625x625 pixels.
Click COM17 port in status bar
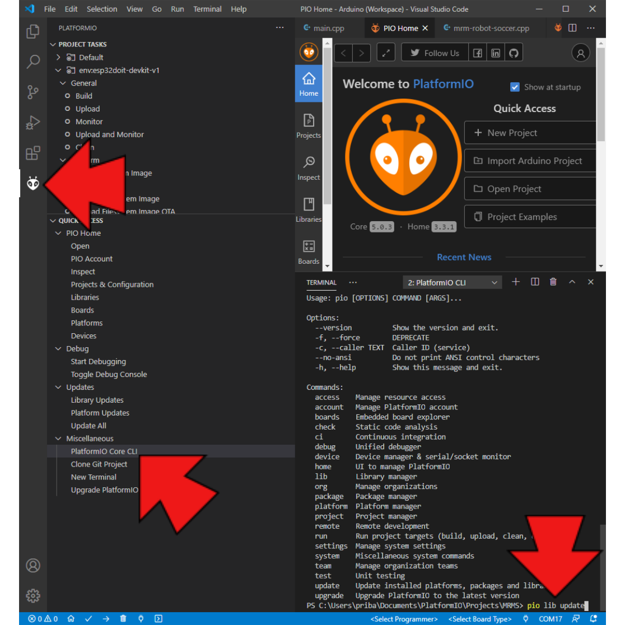(550, 619)
